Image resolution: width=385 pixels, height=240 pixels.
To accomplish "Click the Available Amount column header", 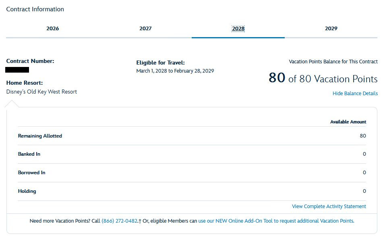I will pyautogui.click(x=348, y=122).
